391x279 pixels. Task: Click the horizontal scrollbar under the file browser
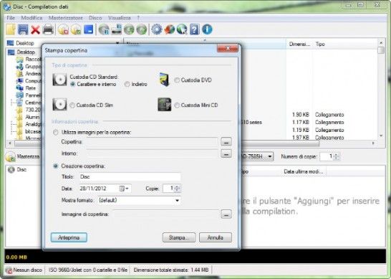(191, 143)
